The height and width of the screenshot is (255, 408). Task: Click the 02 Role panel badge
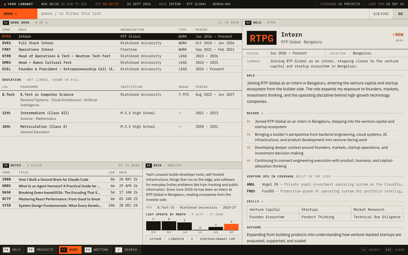coord(248,23)
